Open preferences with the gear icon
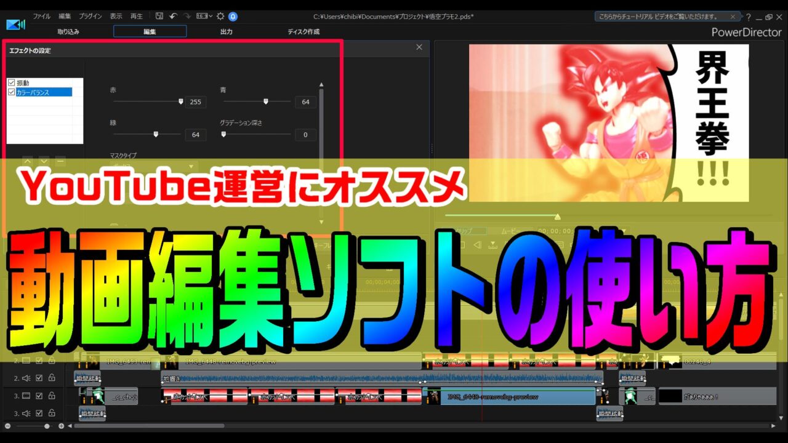Image resolution: width=788 pixels, height=443 pixels. (x=220, y=16)
